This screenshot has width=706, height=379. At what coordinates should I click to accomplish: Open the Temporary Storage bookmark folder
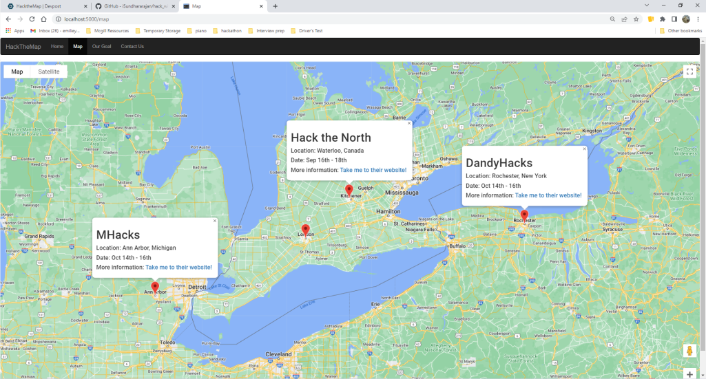158,30
